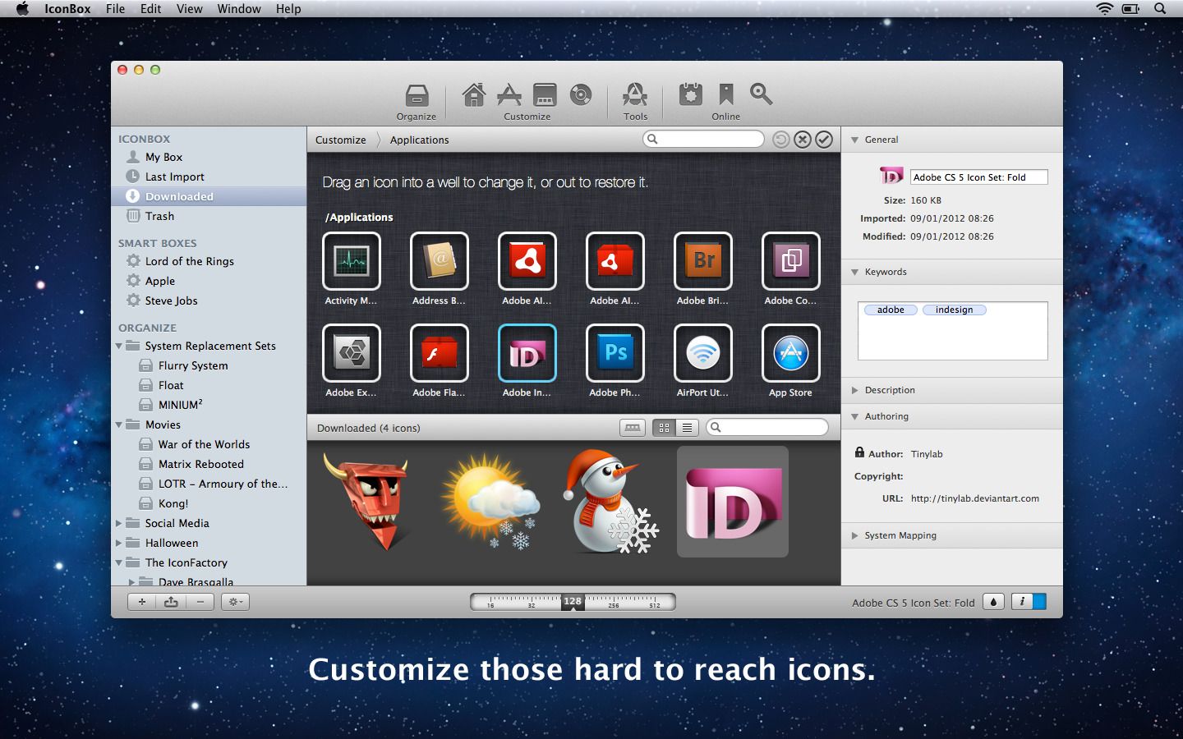Screen dimensions: 1183x739
Task: Toggle the info panel with the blue i button
Action: [x=1022, y=601]
